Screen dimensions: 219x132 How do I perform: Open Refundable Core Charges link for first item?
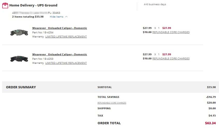click(x=171, y=32)
